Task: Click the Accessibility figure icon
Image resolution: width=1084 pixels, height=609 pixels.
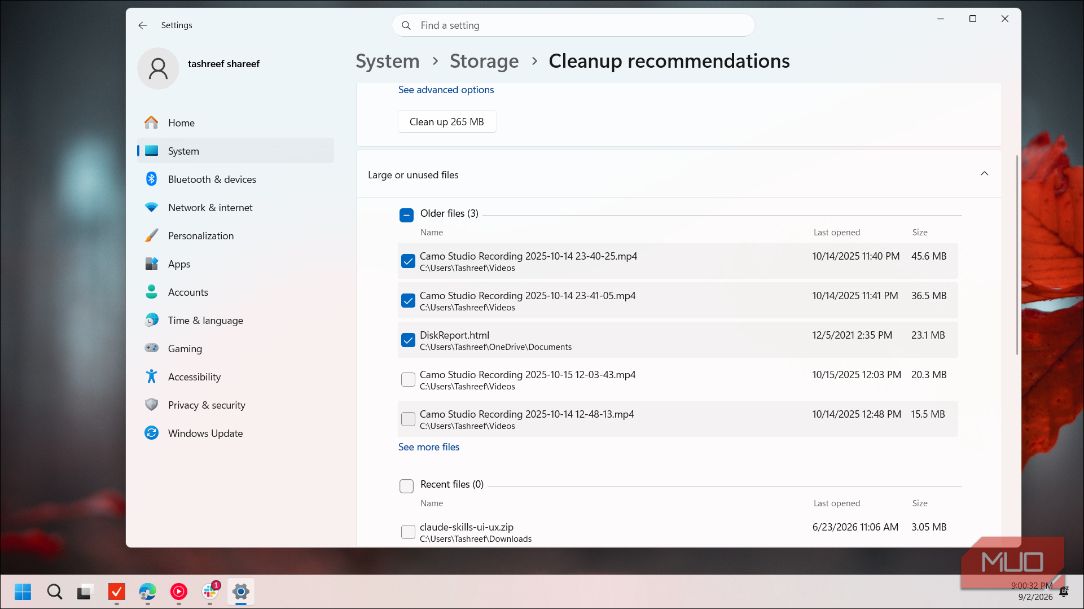Action: [x=151, y=376]
